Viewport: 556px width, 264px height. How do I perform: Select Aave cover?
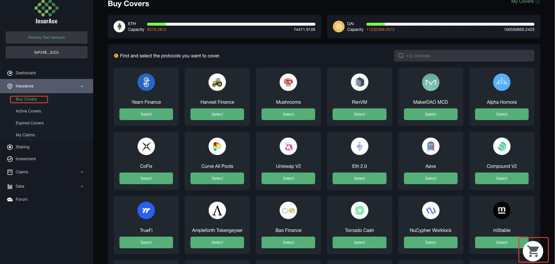click(x=430, y=178)
